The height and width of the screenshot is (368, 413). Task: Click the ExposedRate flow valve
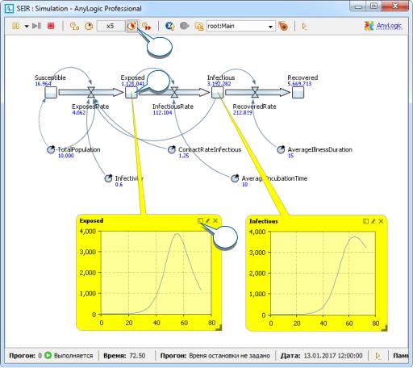point(91,92)
